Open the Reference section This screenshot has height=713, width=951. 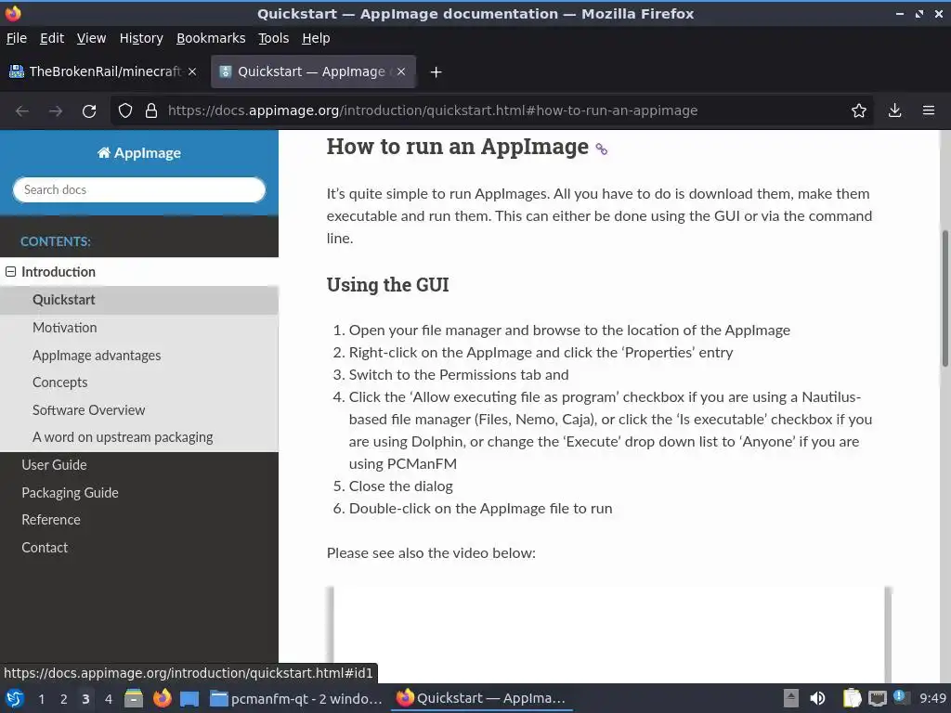click(50, 520)
